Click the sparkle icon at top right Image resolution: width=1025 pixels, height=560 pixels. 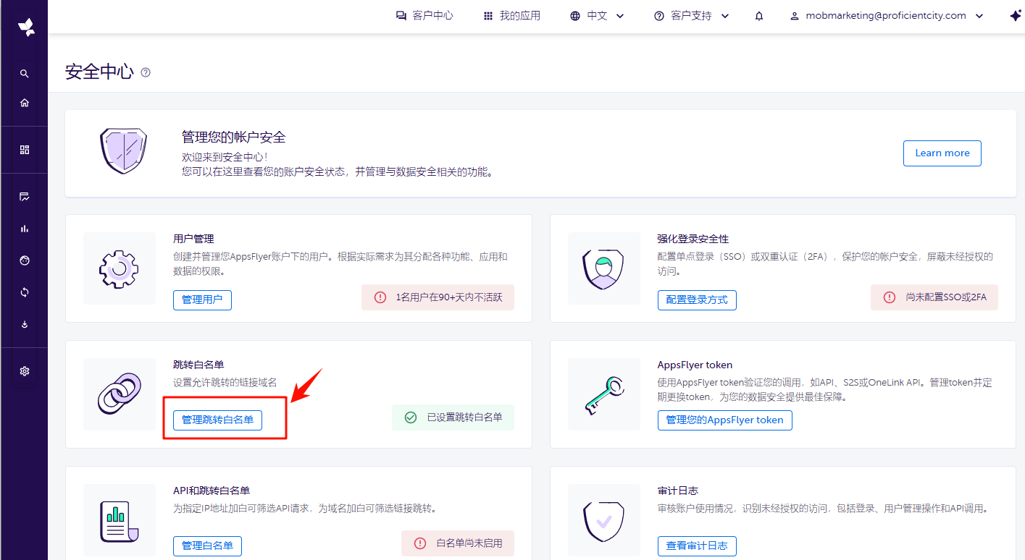[x=1015, y=16]
